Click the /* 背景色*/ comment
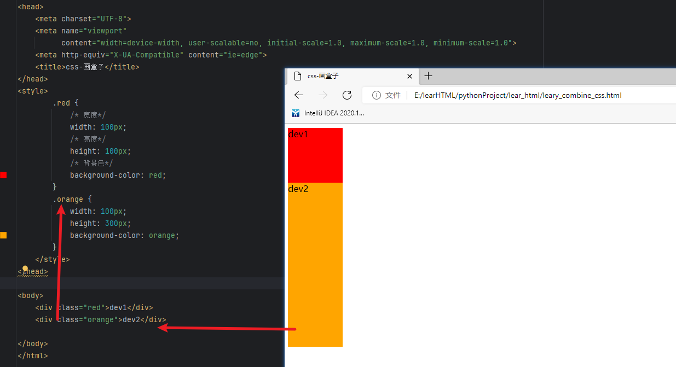The width and height of the screenshot is (676, 367). click(91, 163)
